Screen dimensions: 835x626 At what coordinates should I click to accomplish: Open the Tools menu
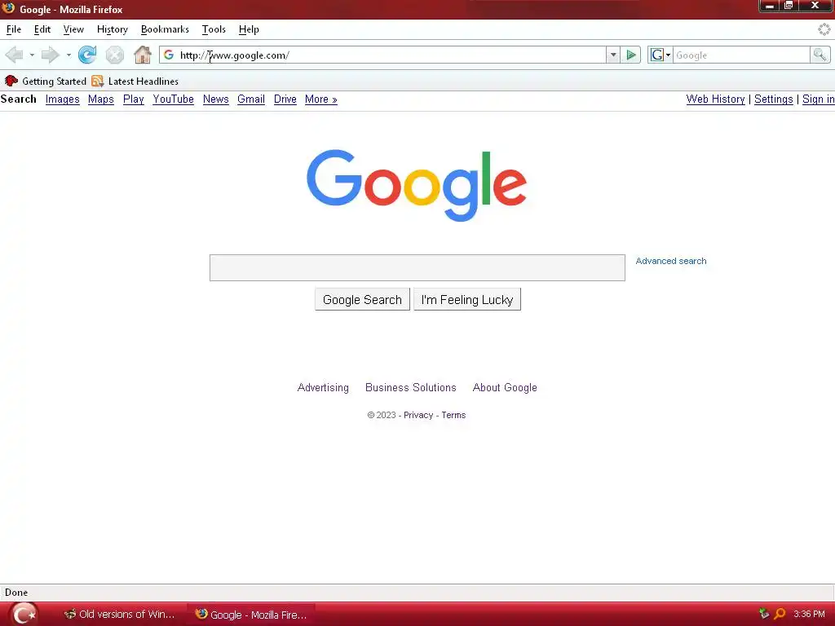click(214, 29)
